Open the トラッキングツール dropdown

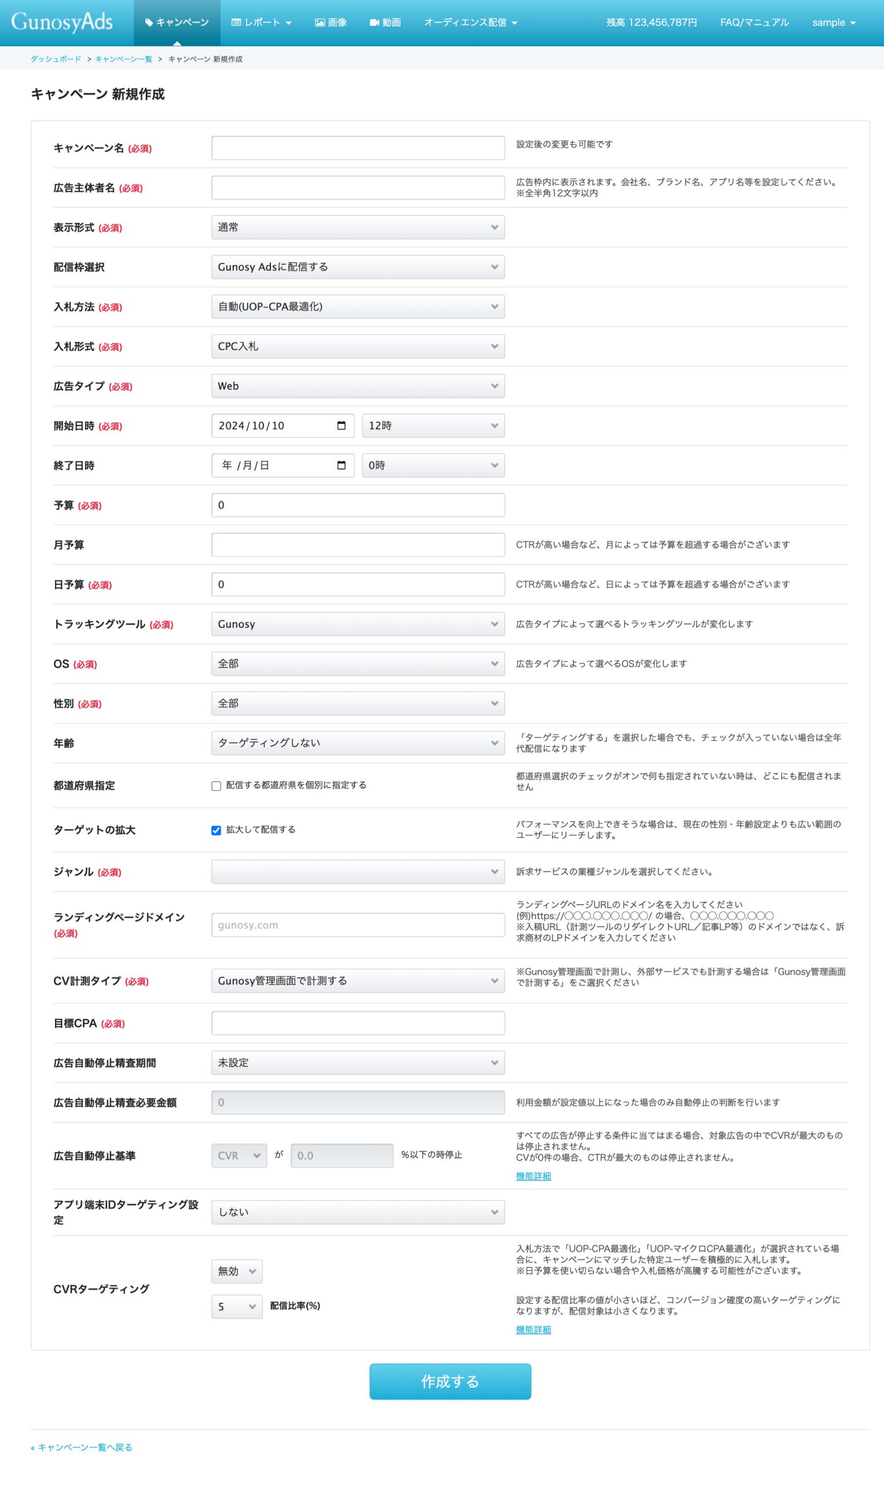click(358, 624)
